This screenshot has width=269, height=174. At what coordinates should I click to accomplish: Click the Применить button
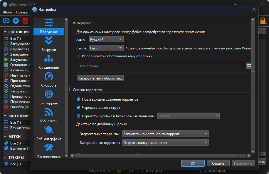tap(243, 163)
